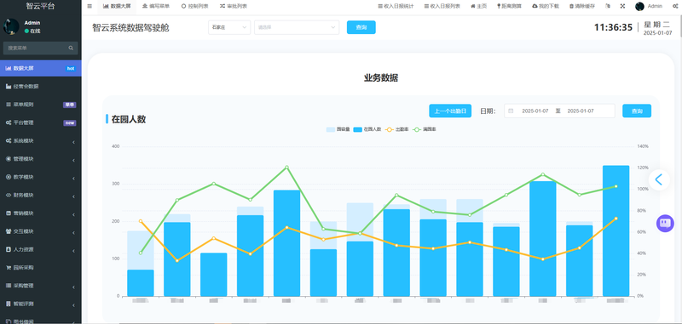Select 数据大屏 item in sidebar

40,68
